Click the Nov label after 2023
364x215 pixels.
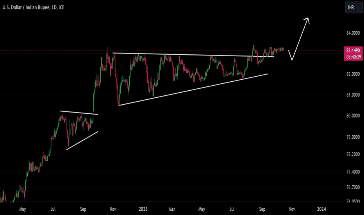click(x=292, y=209)
